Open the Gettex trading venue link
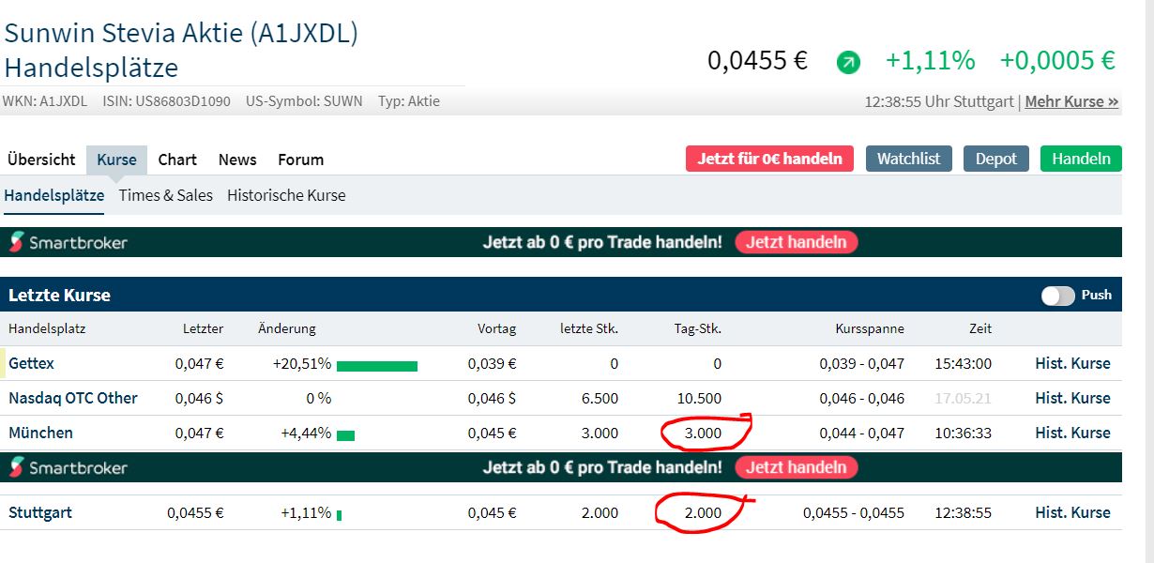Viewport: 1154px width, 563px height. 31,363
